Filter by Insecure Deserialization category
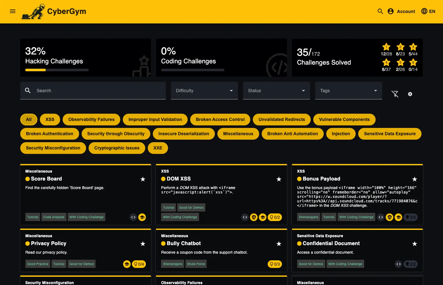Image resolution: width=443 pixels, height=285 pixels. click(x=184, y=134)
